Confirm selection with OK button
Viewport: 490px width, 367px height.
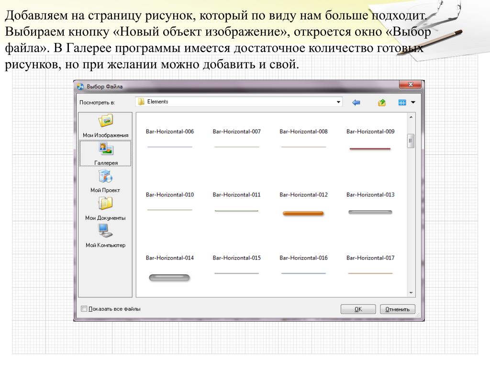pyautogui.click(x=358, y=309)
